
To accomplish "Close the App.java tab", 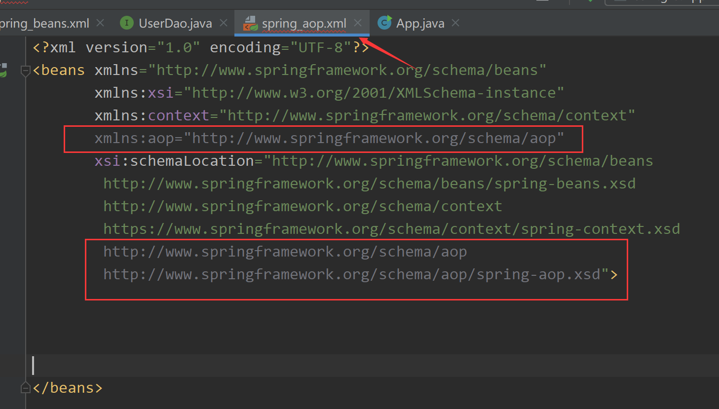I will 454,23.
